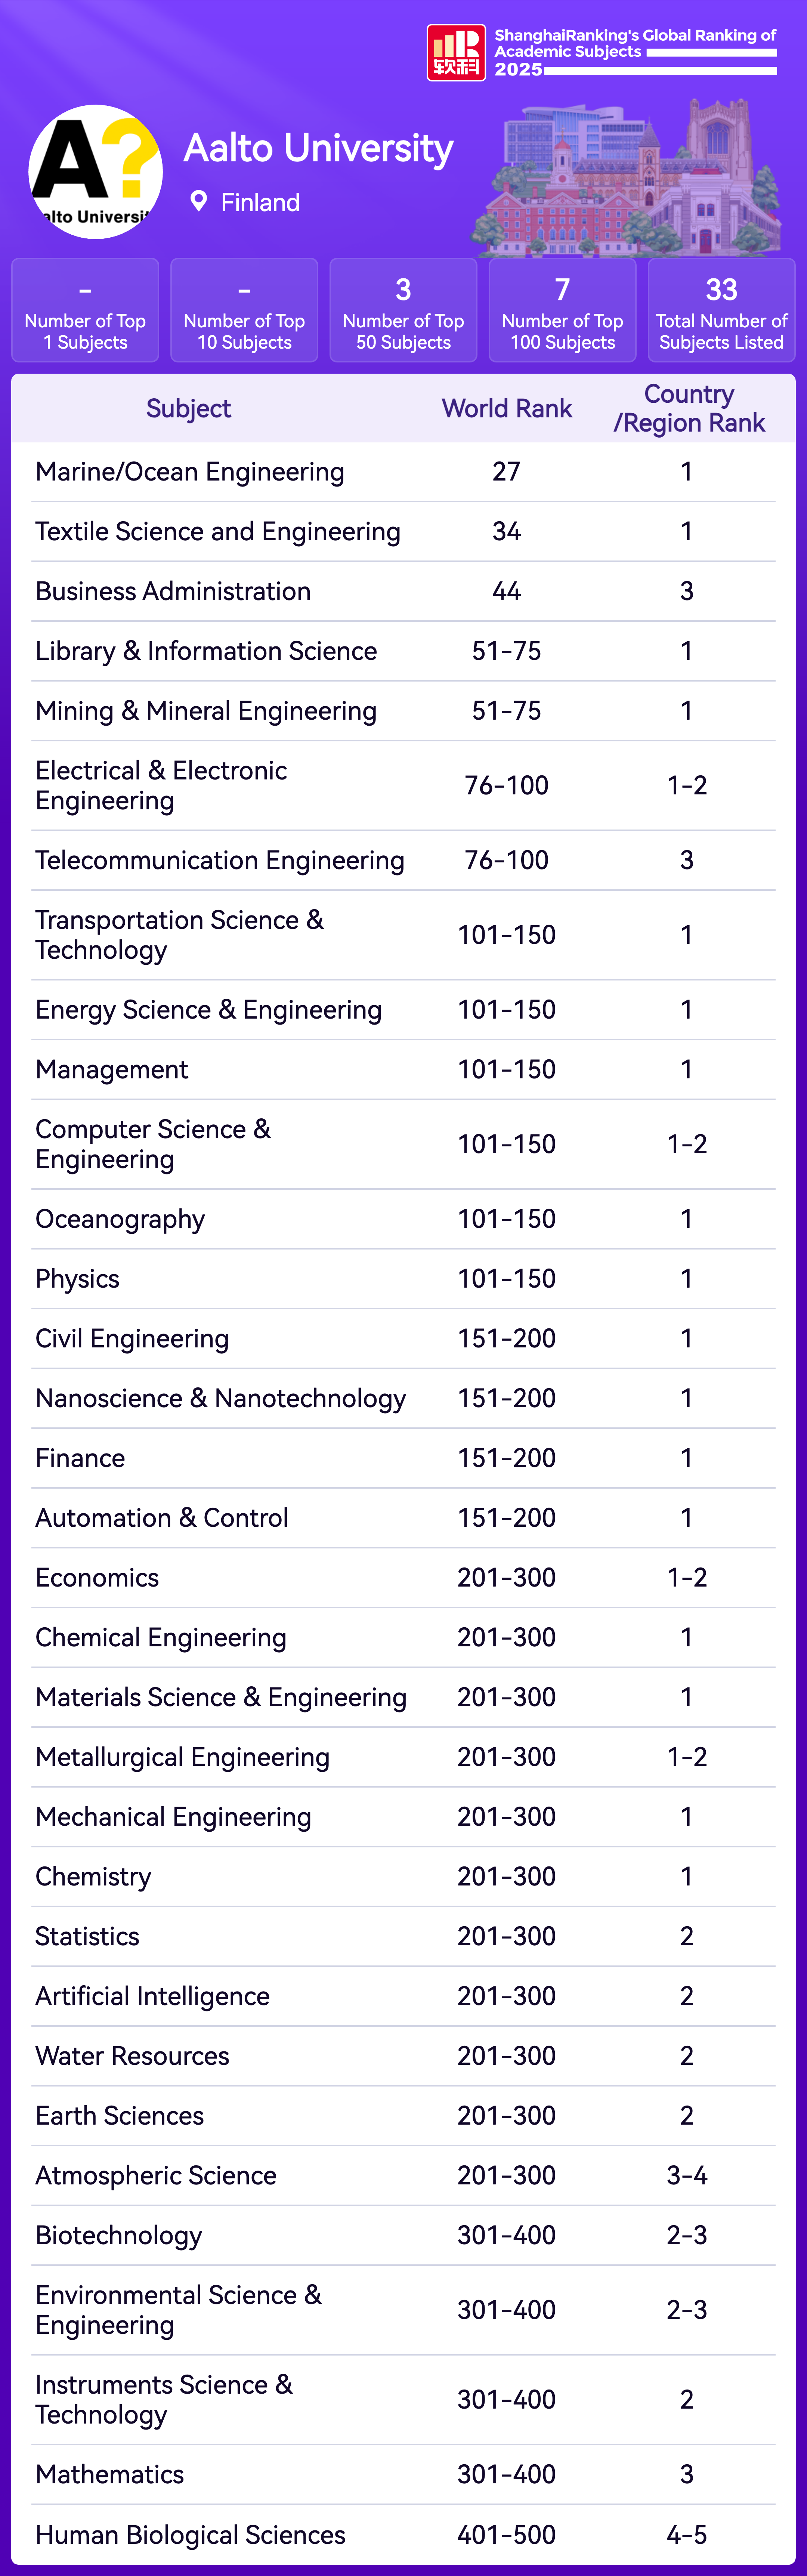Select the Number of Top 100 Subjects card
Viewport: 807px width, 2576px height.
tap(562, 310)
